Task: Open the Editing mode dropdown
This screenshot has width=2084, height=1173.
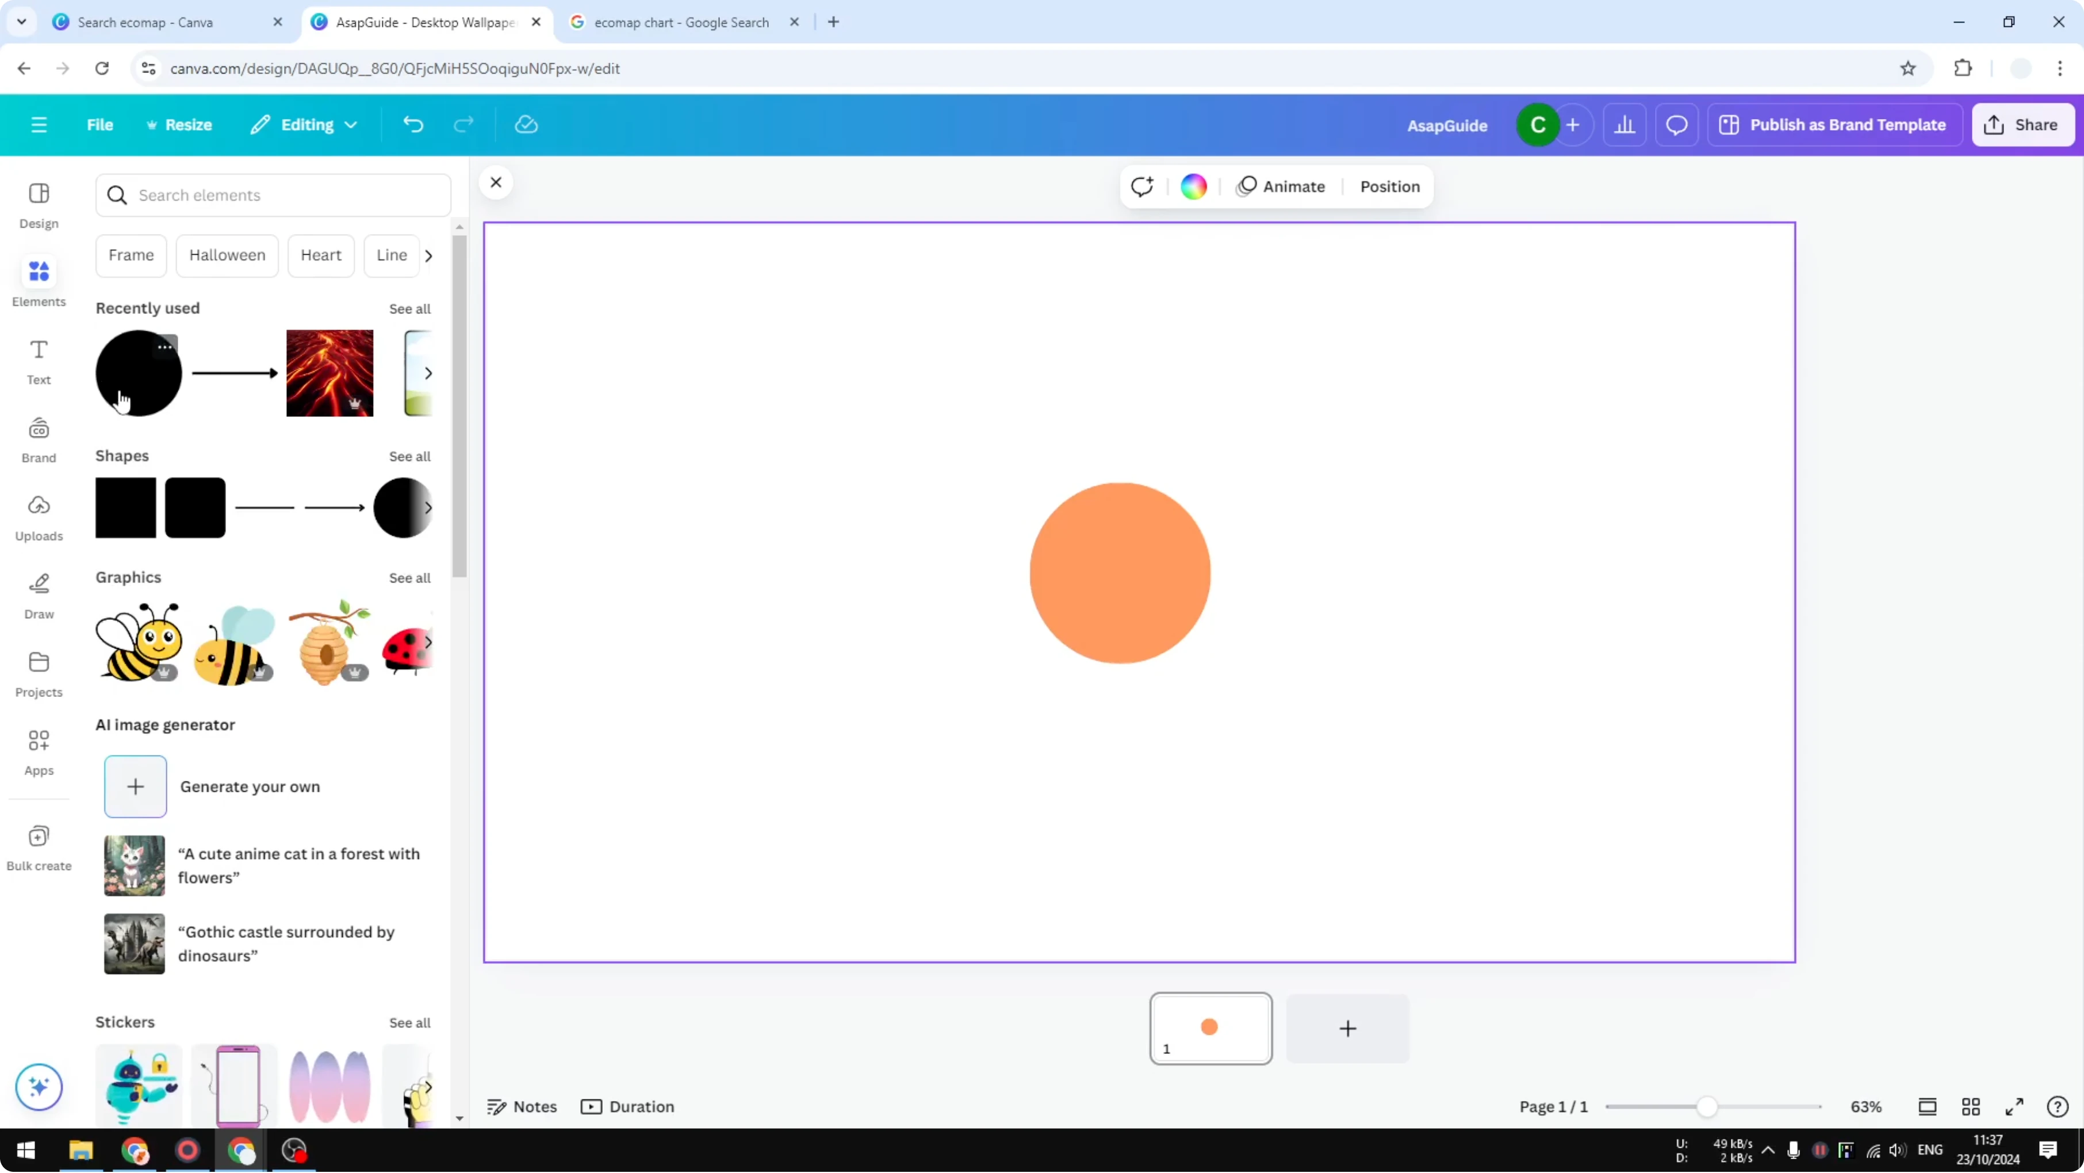Action: pyautogui.click(x=304, y=125)
